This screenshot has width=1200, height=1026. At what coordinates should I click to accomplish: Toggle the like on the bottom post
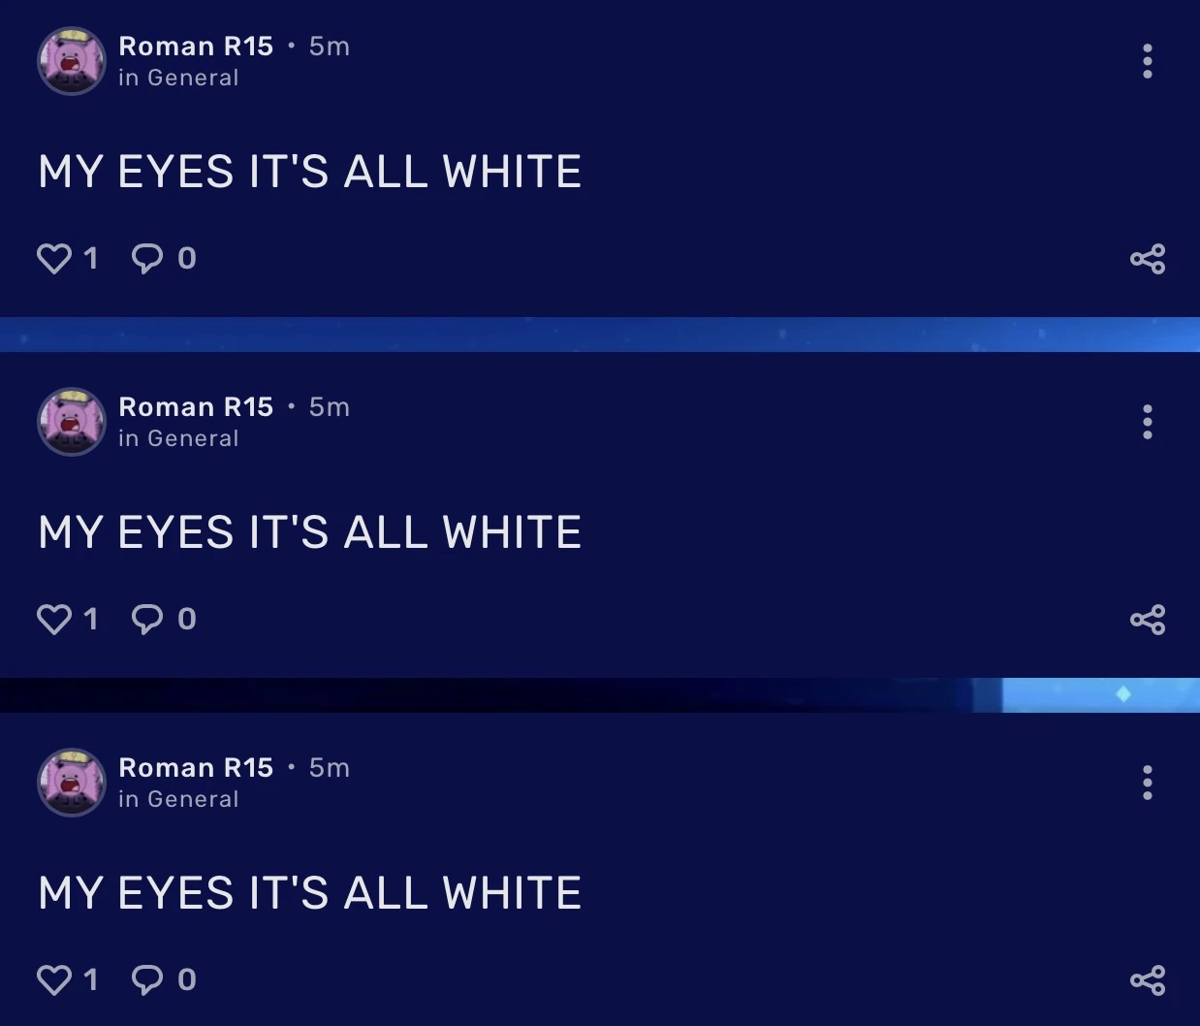(x=54, y=979)
